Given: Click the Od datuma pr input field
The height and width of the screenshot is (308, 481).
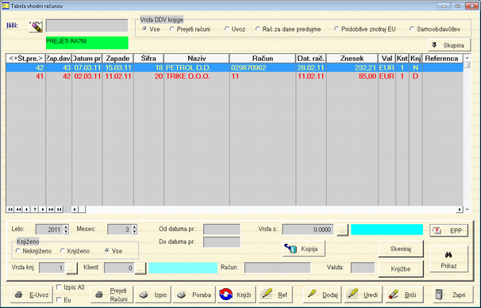Looking at the screenshot, I should tap(221, 230).
